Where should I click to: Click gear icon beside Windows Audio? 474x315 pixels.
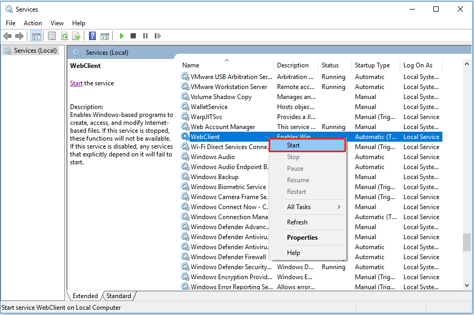185,156
